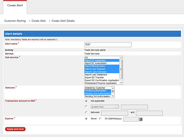Viewport: 184px width, 137px height.
Task: Open the greater than comparison dropdown
Action: 105,107
